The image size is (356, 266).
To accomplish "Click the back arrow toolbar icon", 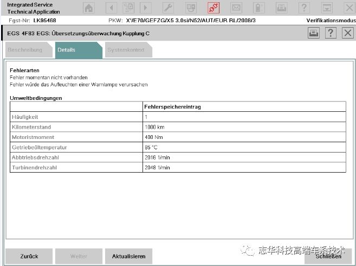I will [111, 8].
